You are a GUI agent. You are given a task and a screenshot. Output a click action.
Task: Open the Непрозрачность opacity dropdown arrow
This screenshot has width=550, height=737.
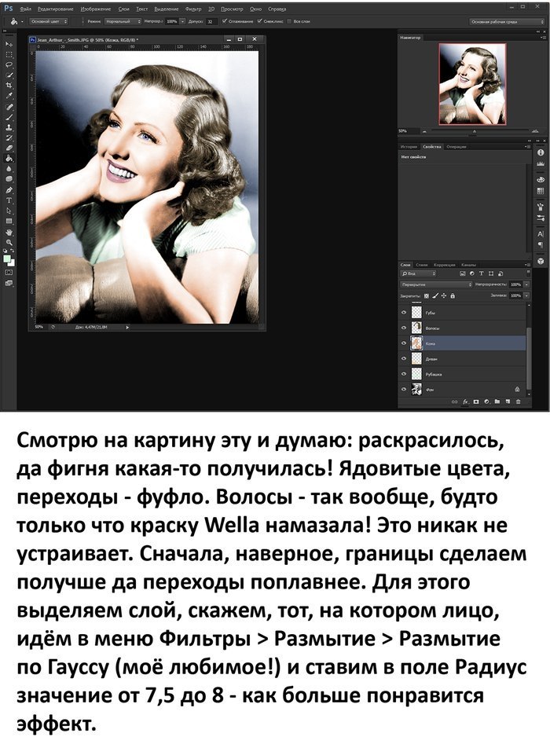pyautogui.click(x=526, y=284)
